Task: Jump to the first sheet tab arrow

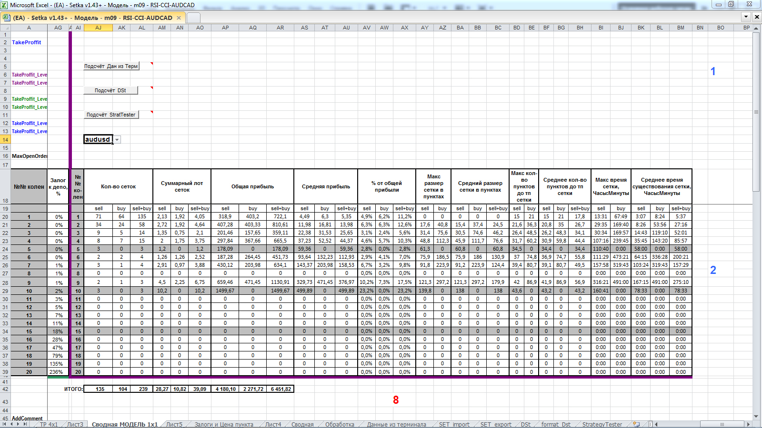Action: 4,424
